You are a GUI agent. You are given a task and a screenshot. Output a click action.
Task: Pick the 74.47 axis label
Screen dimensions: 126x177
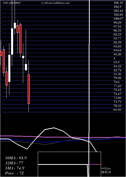[117, 94]
